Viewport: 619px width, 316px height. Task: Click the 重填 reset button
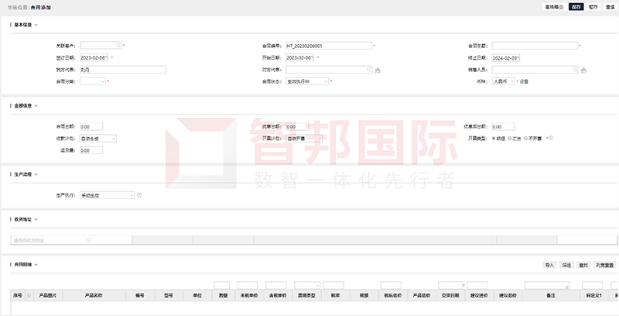pyautogui.click(x=610, y=7)
